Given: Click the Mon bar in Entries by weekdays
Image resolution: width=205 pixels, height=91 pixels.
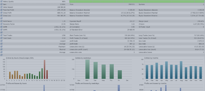Looking at the screenshot, I should (87, 69).
